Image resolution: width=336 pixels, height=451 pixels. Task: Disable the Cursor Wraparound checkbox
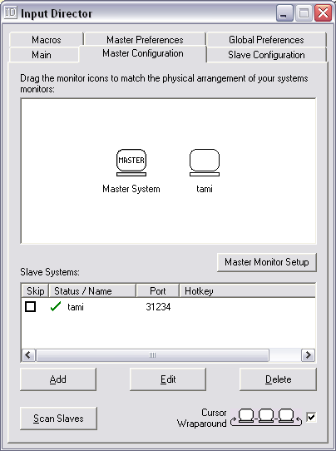pyautogui.click(x=311, y=417)
